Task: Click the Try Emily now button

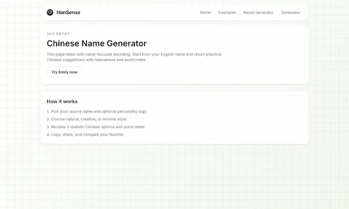Action: pos(64,72)
